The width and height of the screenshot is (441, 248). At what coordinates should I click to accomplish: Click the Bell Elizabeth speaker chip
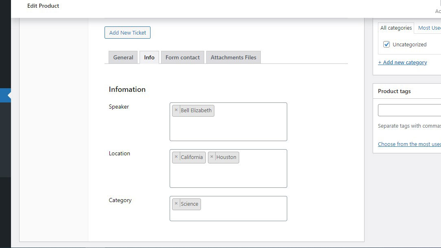(196, 110)
